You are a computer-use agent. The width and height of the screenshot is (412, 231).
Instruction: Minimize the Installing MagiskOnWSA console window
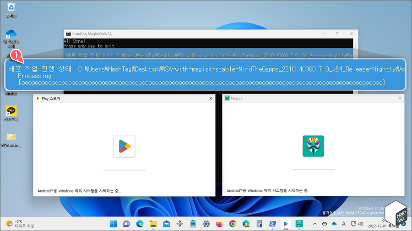324,34
